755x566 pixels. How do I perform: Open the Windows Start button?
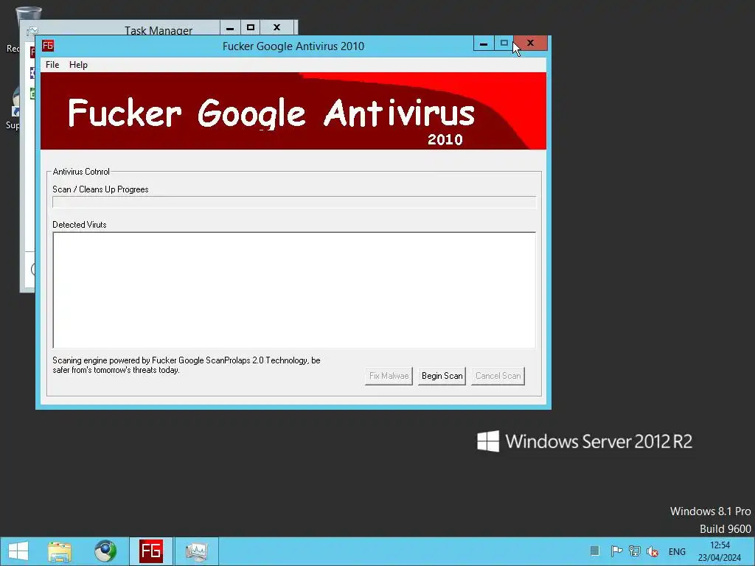[x=18, y=551]
